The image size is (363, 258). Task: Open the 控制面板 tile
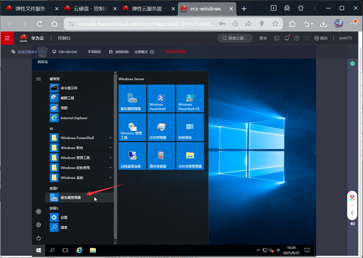(190, 127)
